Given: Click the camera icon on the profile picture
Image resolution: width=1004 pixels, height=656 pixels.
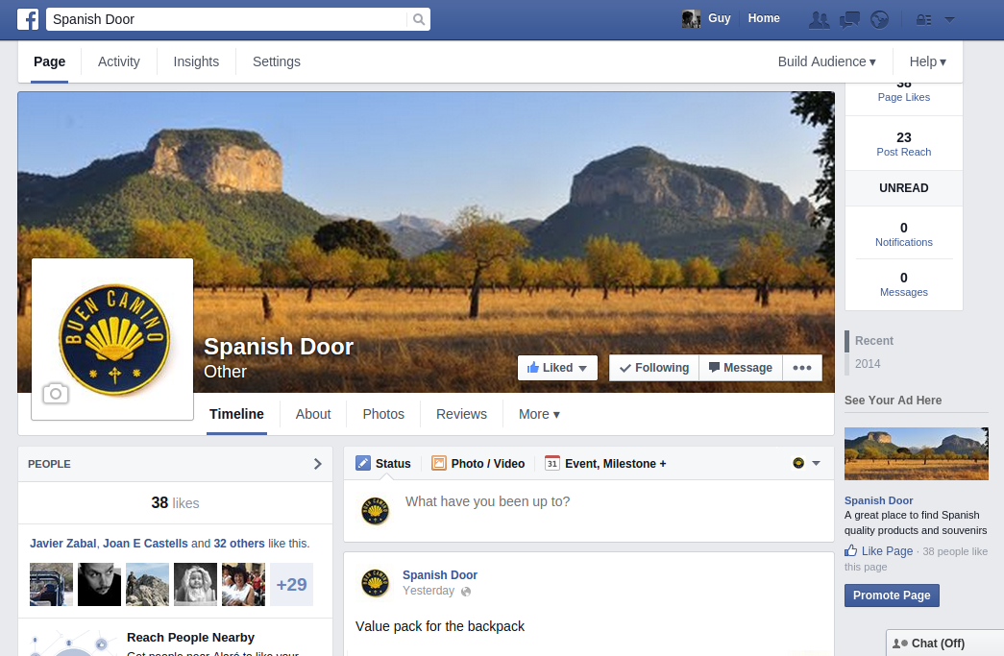Looking at the screenshot, I should pos(56,394).
